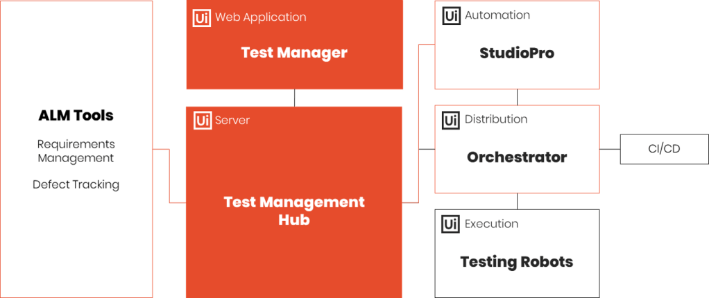The image size is (709, 298).
Task: Click the Automation label text
Action: pos(497,15)
